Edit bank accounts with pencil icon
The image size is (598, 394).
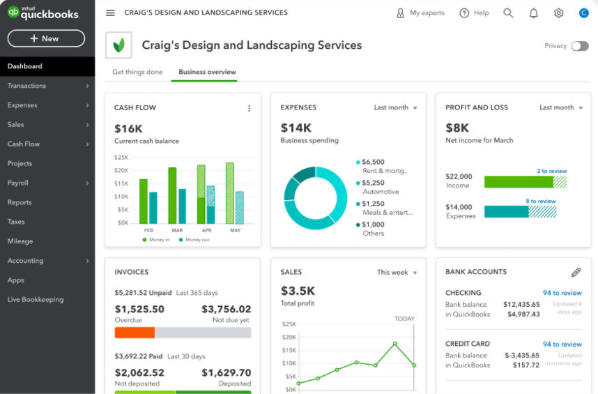(x=576, y=273)
